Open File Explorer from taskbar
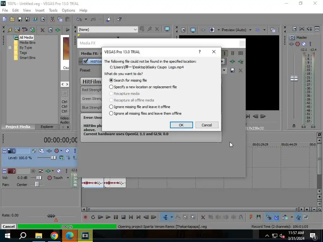The width and height of the screenshot is (323, 242). tap(38, 236)
